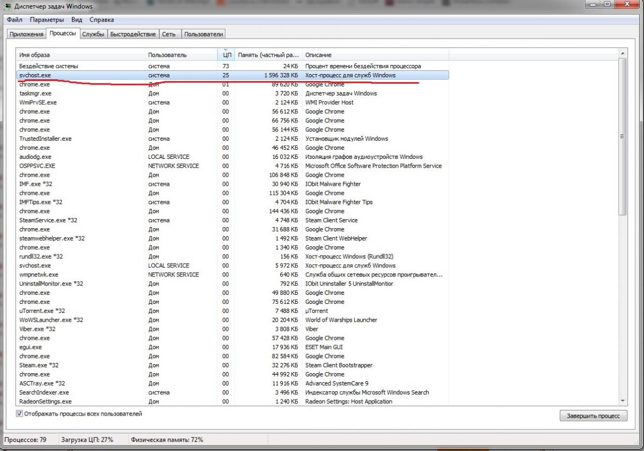
Task: Go to the Службы tab
Action: pos(93,34)
